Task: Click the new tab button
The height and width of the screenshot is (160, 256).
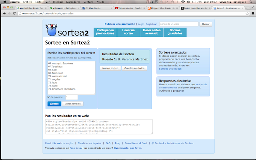Action: tap(248, 8)
